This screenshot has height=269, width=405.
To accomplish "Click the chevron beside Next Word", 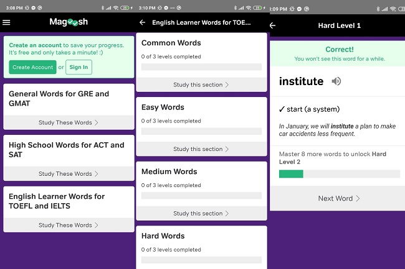I will (x=358, y=198).
